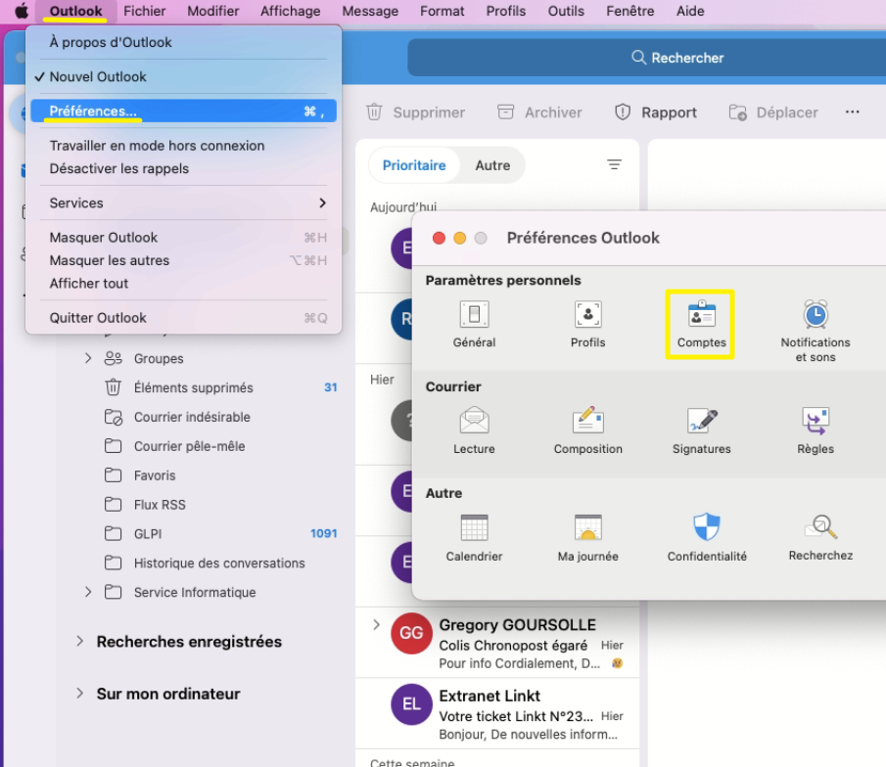Choose À propos d'Outlook

click(x=183, y=42)
